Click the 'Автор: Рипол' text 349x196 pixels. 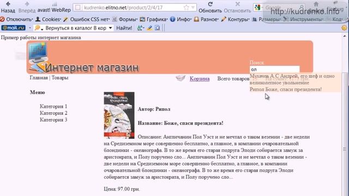[x=154, y=109]
